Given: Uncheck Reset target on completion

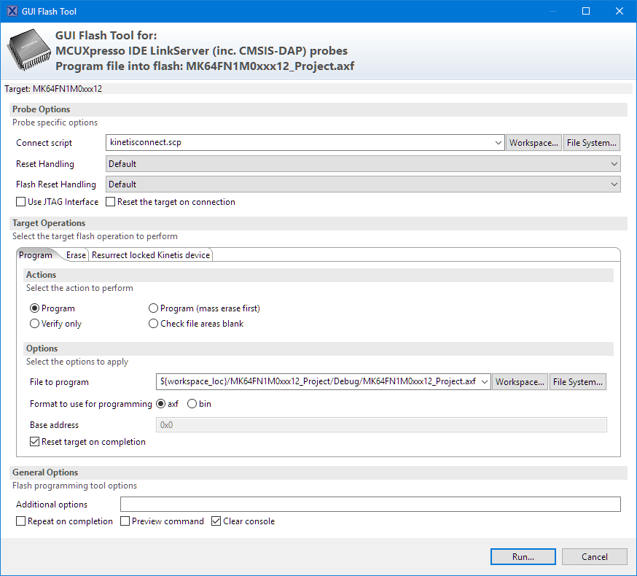Looking at the screenshot, I should (35, 442).
